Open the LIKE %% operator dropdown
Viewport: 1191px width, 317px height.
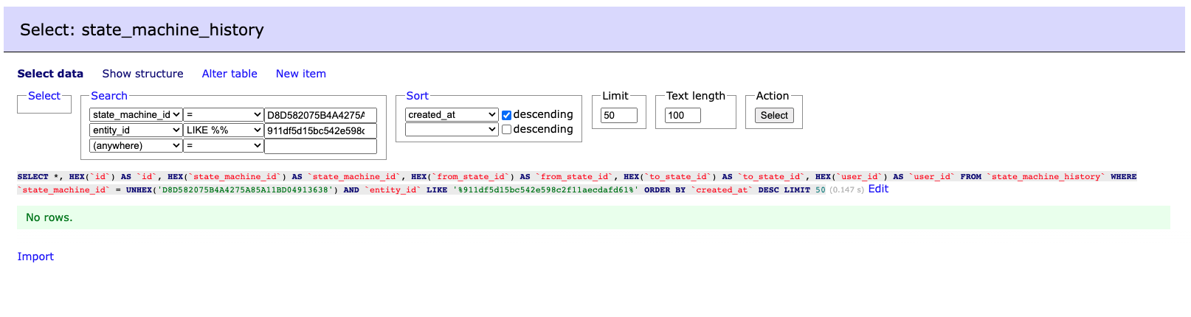click(x=224, y=130)
